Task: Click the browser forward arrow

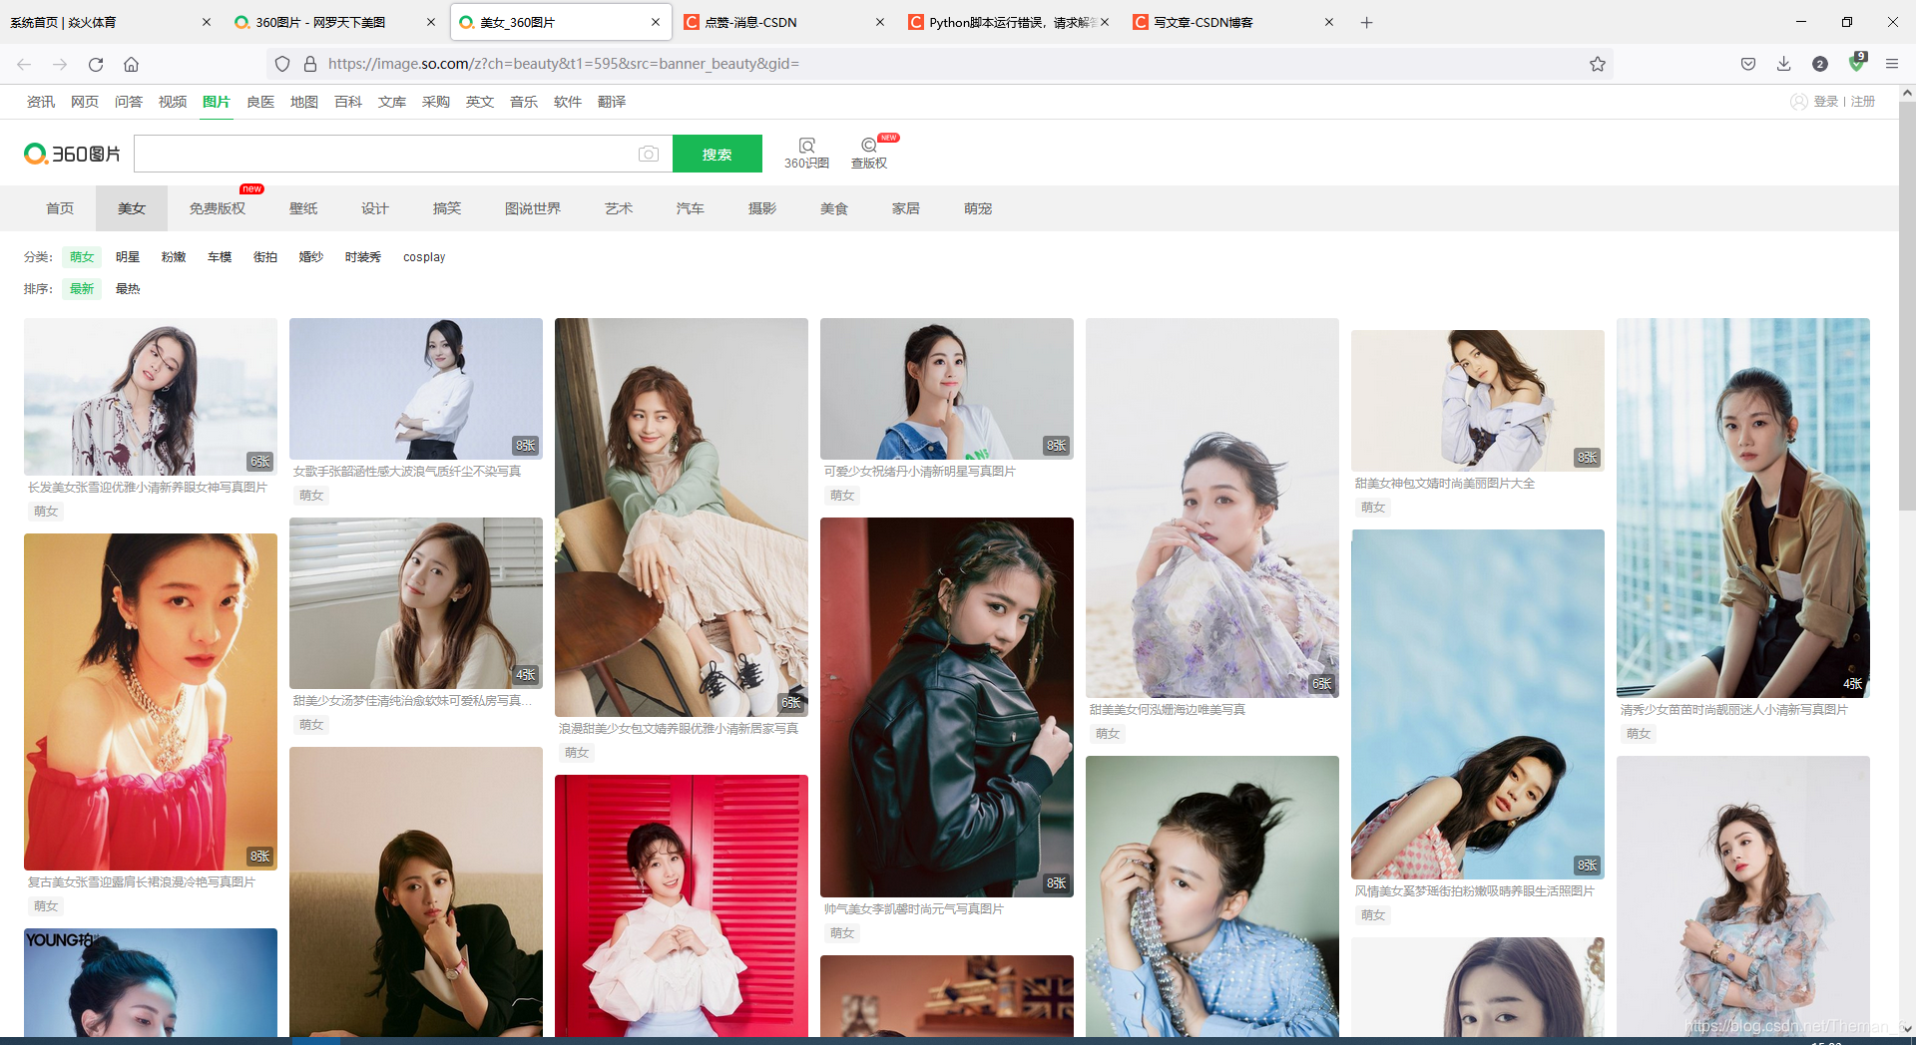Action: [60, 64]
